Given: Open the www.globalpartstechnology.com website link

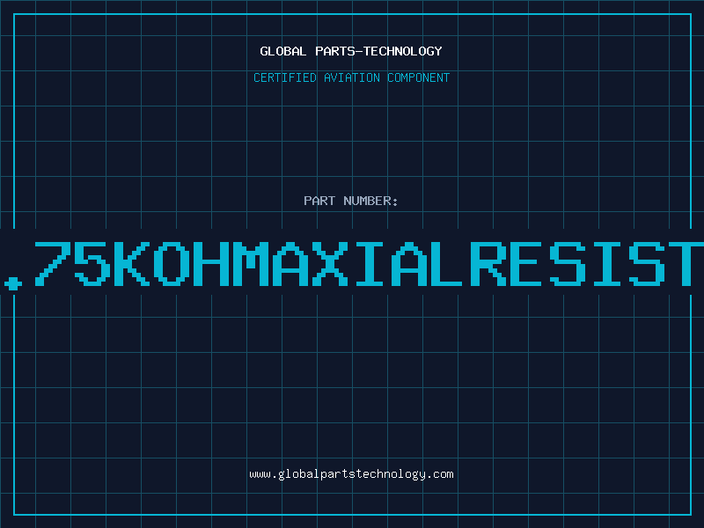Looking at the screenshot, I should [351, 474].
